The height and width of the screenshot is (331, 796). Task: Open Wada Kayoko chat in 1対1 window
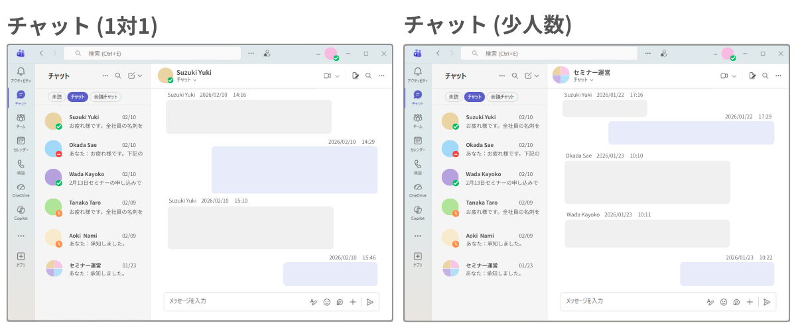92,178
